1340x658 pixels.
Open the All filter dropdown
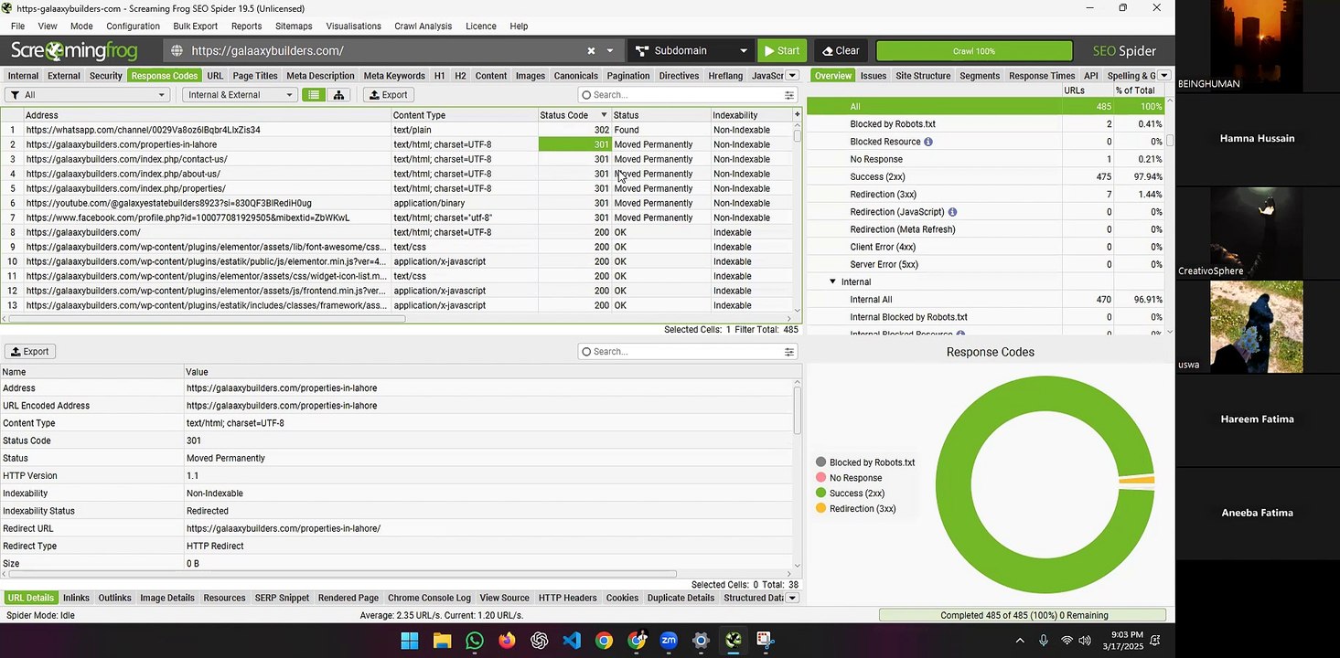[x=88, y=95]
